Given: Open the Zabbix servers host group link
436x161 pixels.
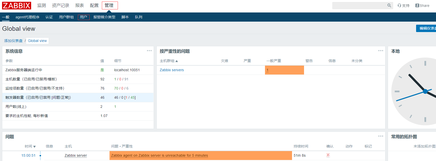Looking at the screenshot, I should click(172, 70).
